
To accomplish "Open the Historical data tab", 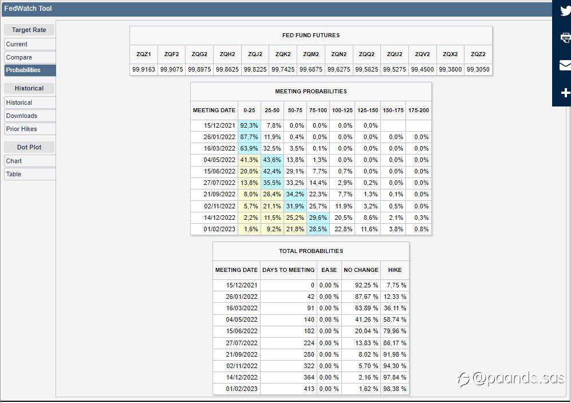I will point(30,102).
